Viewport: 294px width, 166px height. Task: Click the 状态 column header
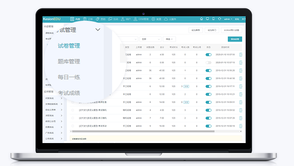coord(208,47)
